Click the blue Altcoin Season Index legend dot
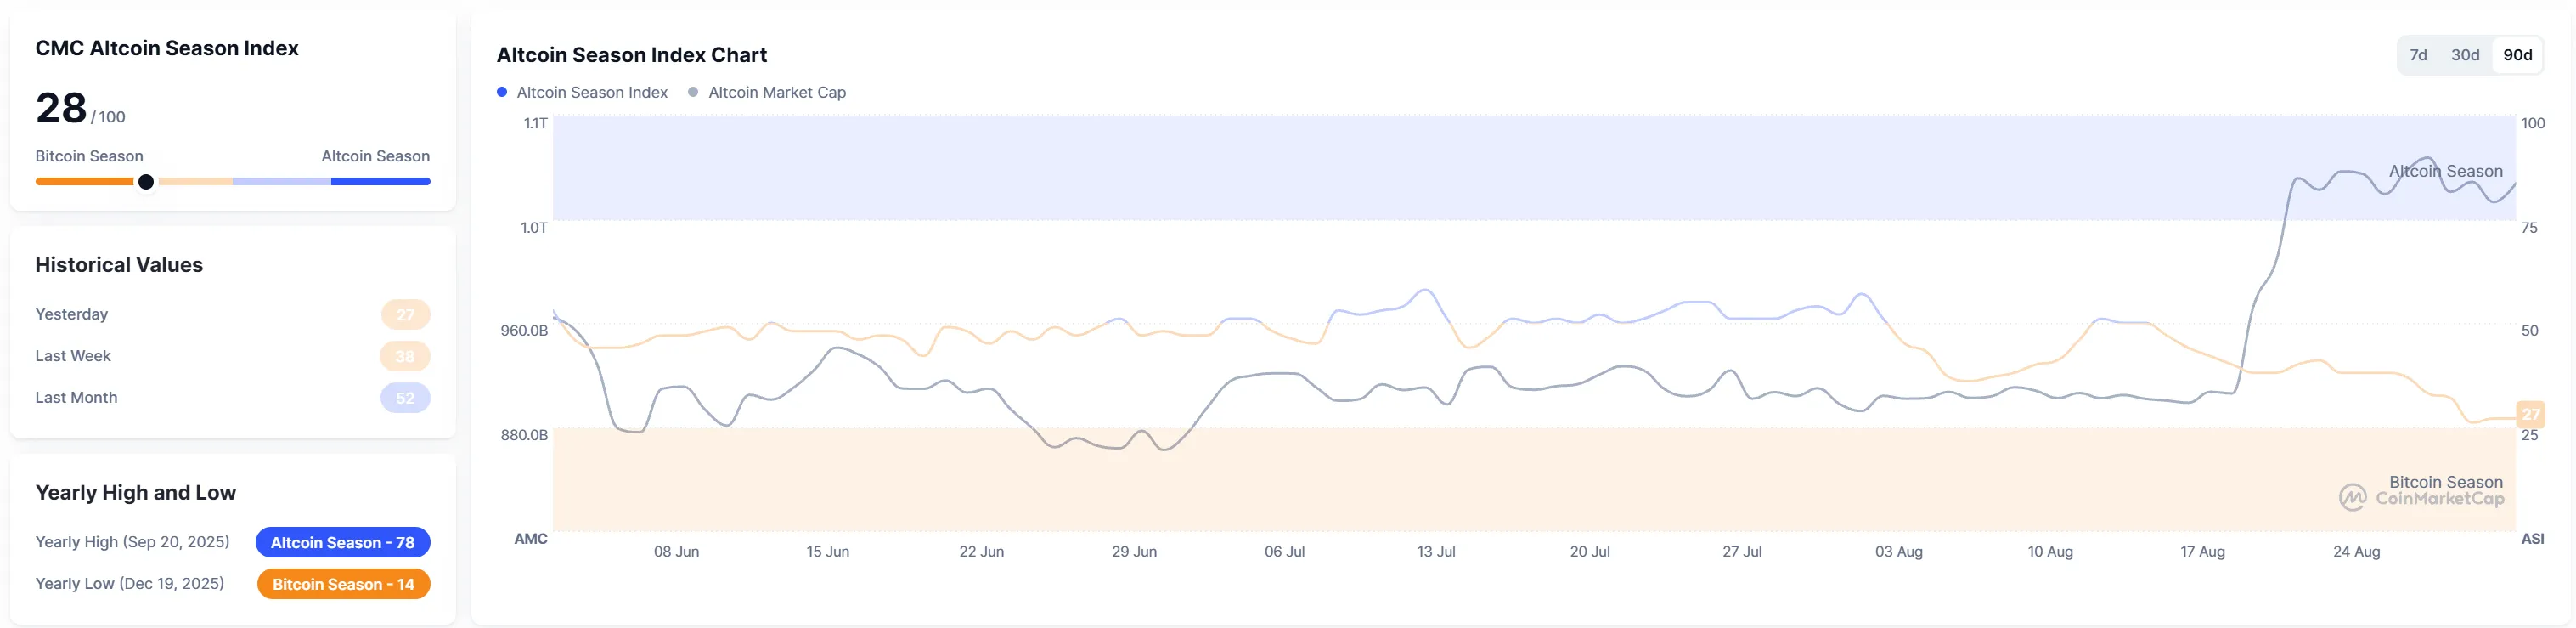This screenshot has width=2576, height=628. click(502, 92)
